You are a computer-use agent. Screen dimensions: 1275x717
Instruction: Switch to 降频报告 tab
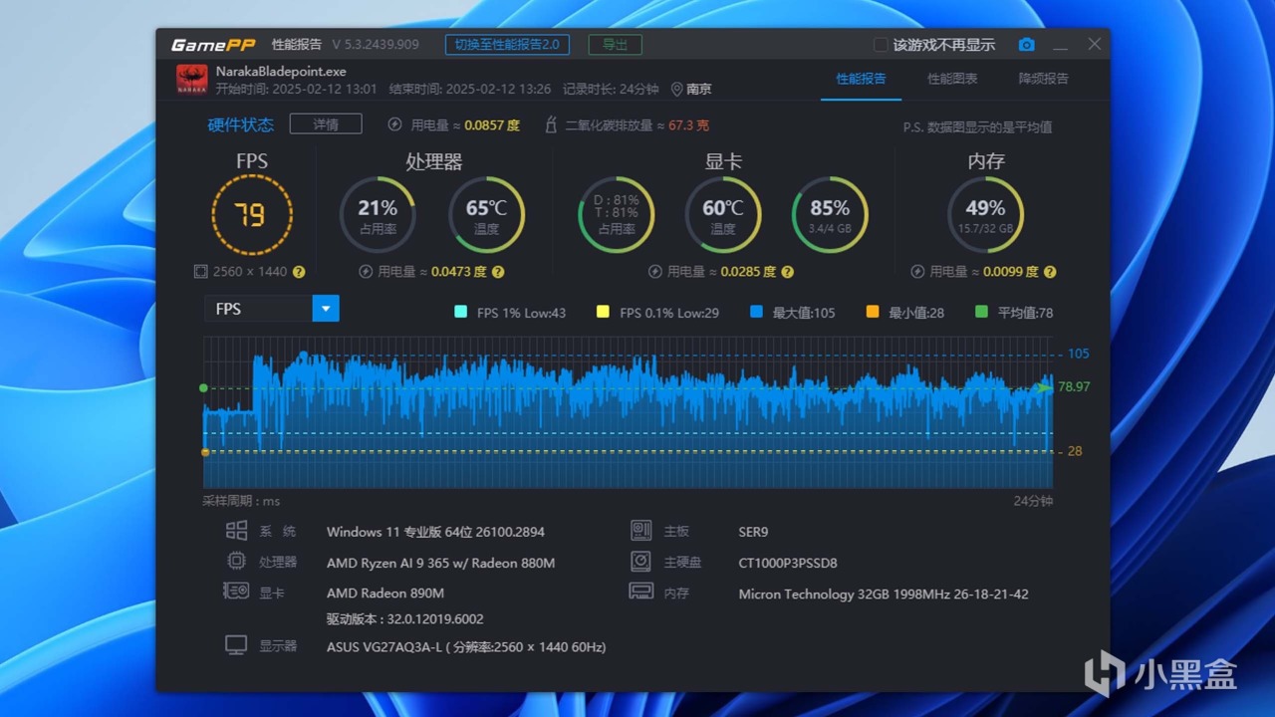[1043, 79]
